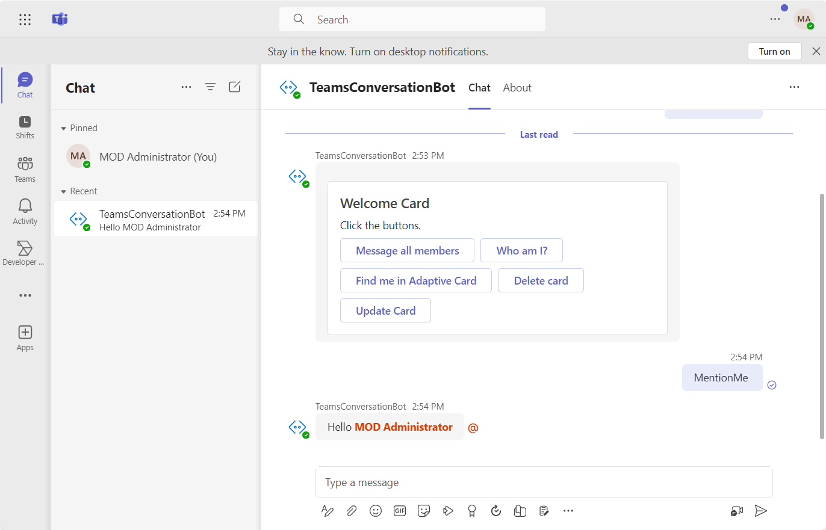The image size is (826, 530).
Task: Open Teams in the left rail
Action: click(x=25, y=169)
